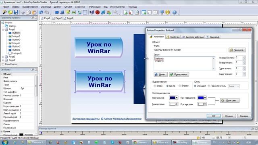
Task: Click the New project toolbar icon
Action: pos(4,12)
